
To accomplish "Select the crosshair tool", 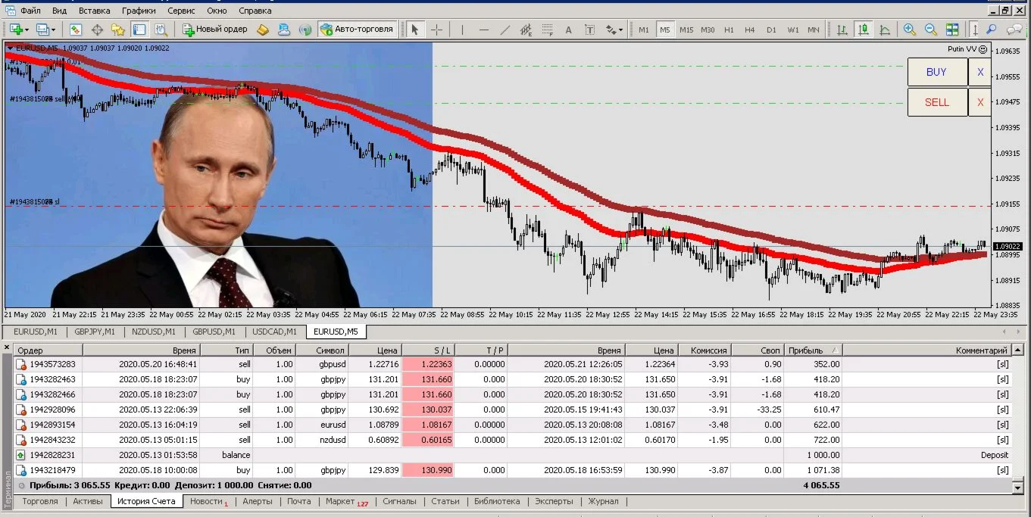I will point(437,30).
